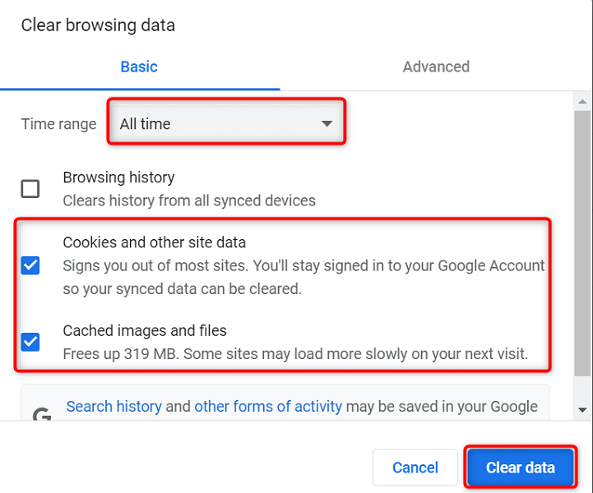Click the Google G logo icon
Image resolution: width=593 pixels, height=493 pixels.
coord(41,413)
